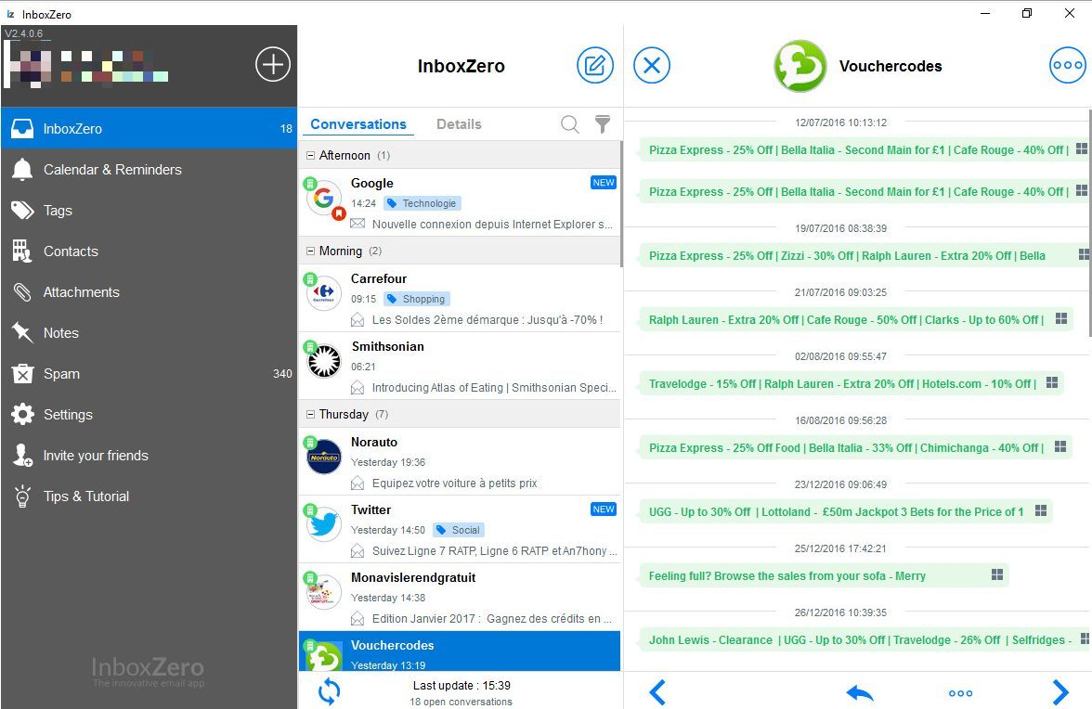The image size is (1092, 709).
Task: Refresh the mailbox with sync icon
Action: coord(329,691)
